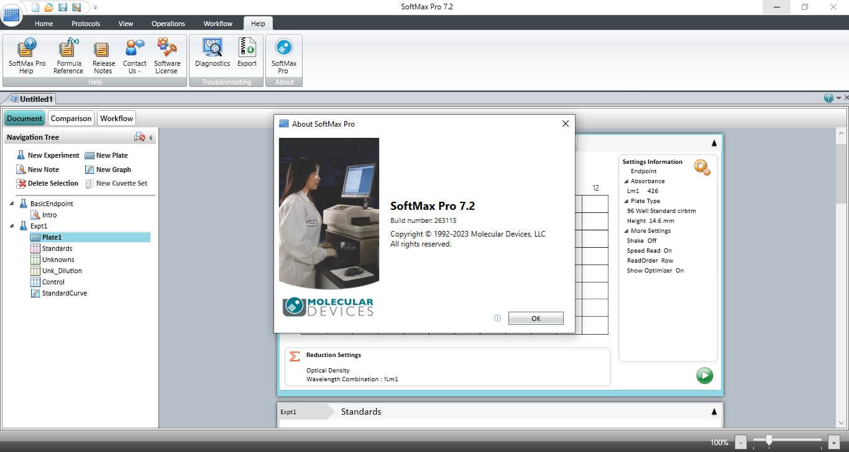Launch the Diagnostics tool
Screen dimensions: 849x452
click(213, 48)
